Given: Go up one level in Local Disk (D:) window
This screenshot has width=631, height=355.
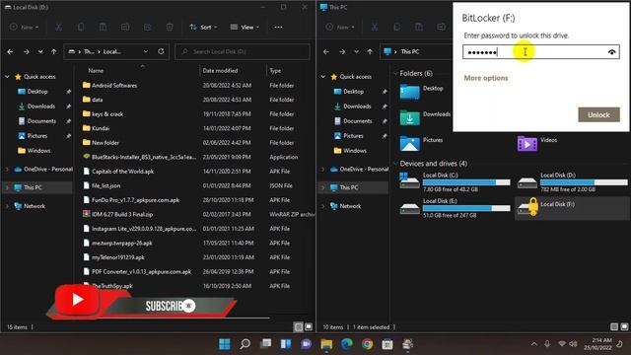Looking at the screenshot, I should 54,52.
